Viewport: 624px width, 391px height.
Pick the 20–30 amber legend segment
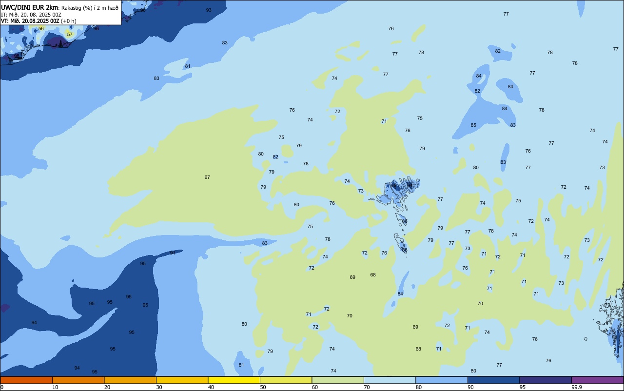pos(130,380)
